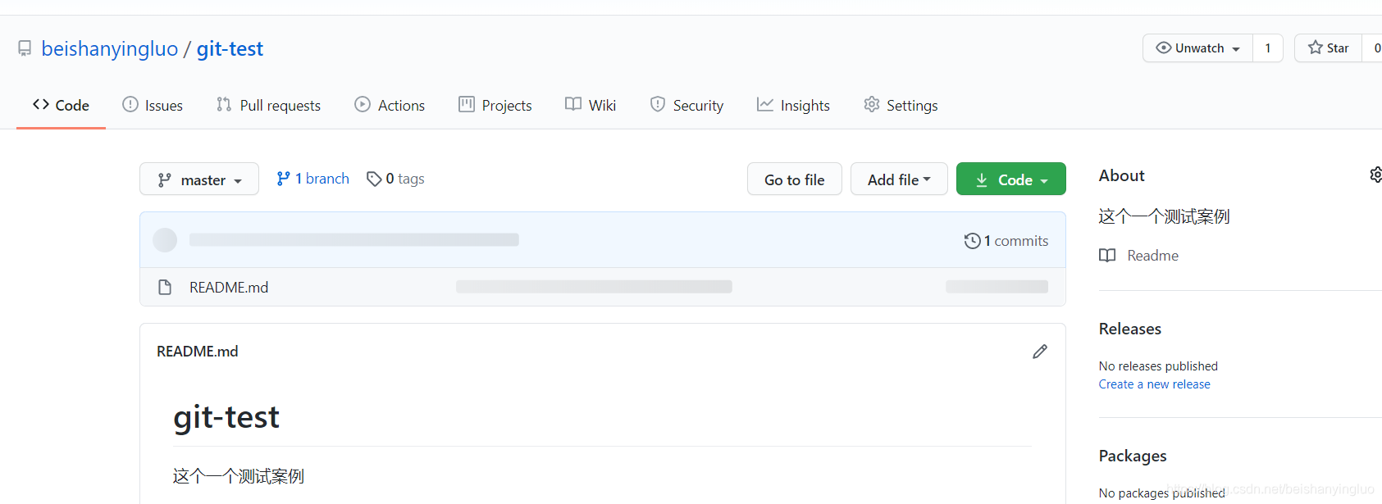1382x504 pixels.
Task: Click the README.md header above the preview
Action: [198, 352]
